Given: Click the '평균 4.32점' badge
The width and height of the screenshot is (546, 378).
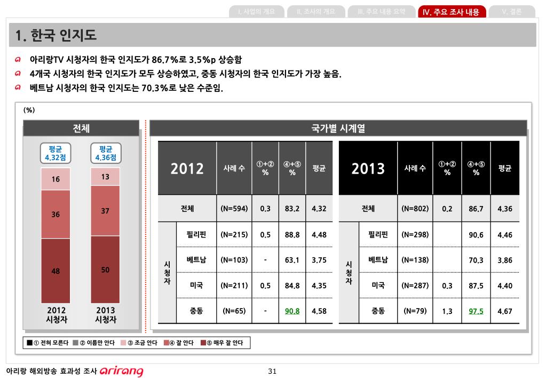Looking at the screenshot, I should pyautogui.click(x=56, y=153).
